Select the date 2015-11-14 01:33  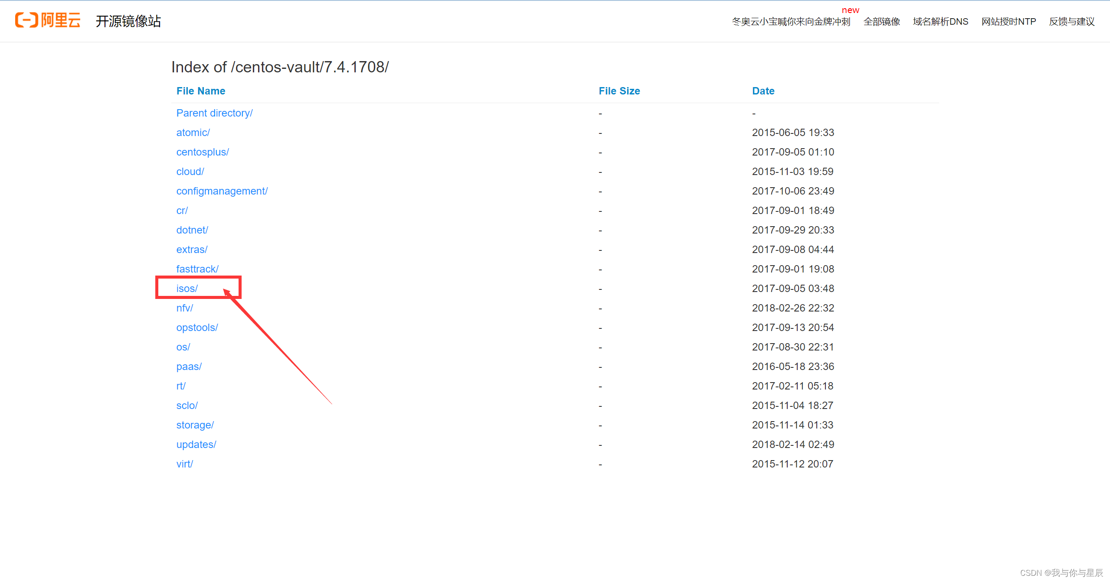[x=792, y=425]
